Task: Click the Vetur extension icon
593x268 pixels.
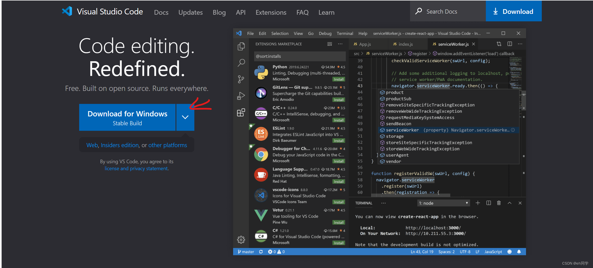Action: (261, 216)
